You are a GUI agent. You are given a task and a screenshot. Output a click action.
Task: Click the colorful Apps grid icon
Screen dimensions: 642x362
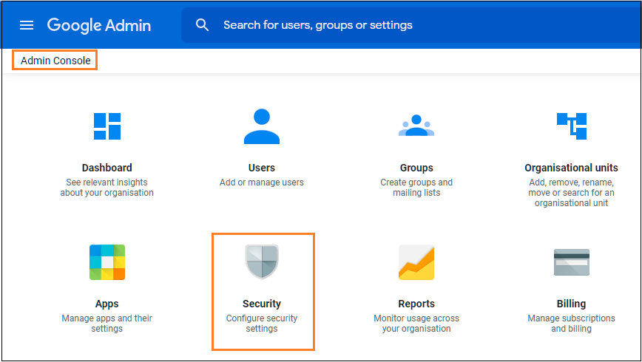coord(107,262)
